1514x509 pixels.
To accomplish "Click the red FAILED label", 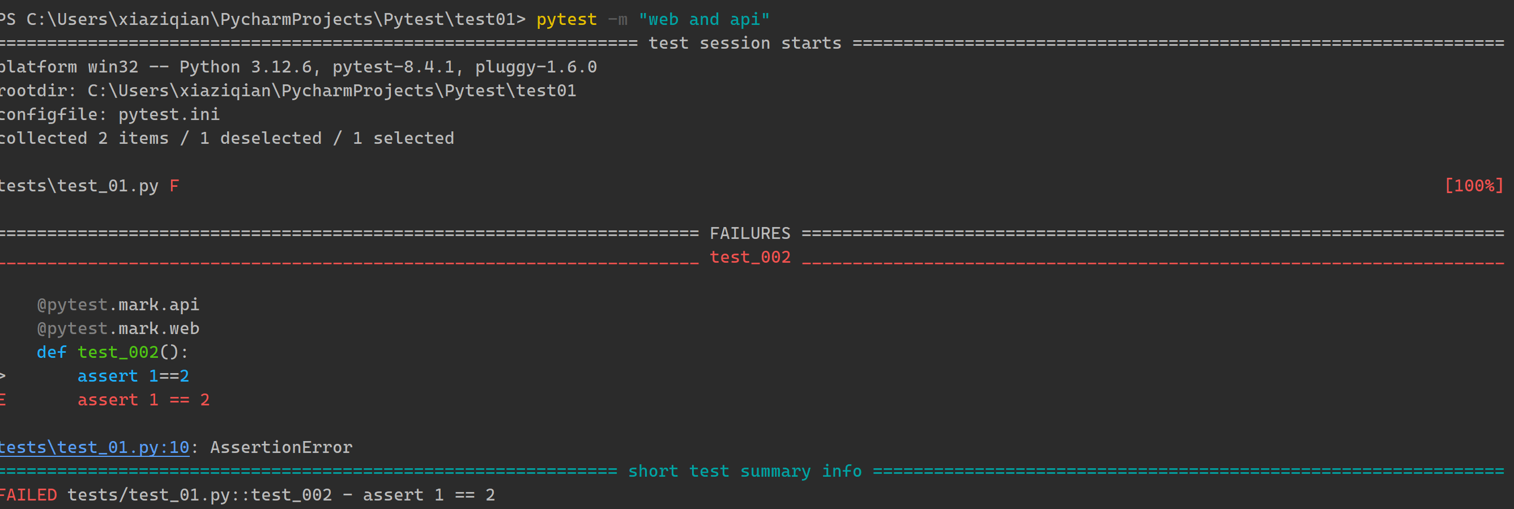I will coord(28,495).
